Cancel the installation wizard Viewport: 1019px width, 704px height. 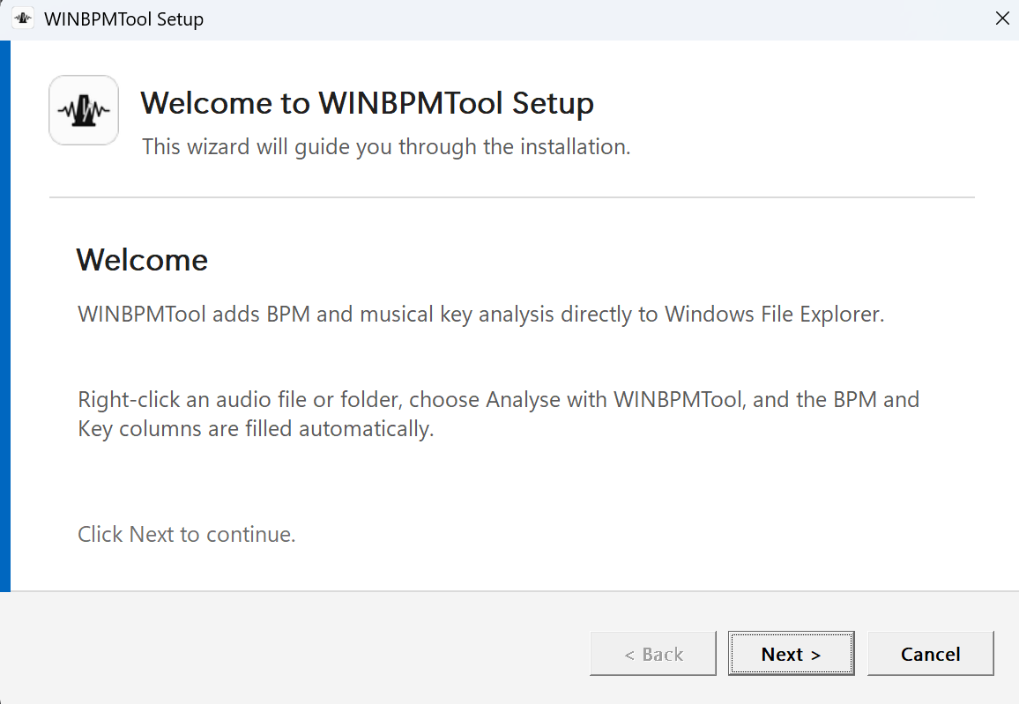click(931, 654)
